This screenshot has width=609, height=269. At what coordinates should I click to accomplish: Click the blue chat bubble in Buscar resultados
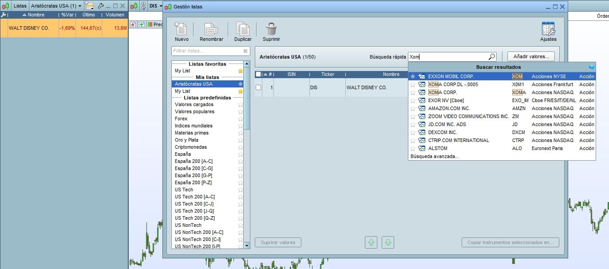click(591, 67)
